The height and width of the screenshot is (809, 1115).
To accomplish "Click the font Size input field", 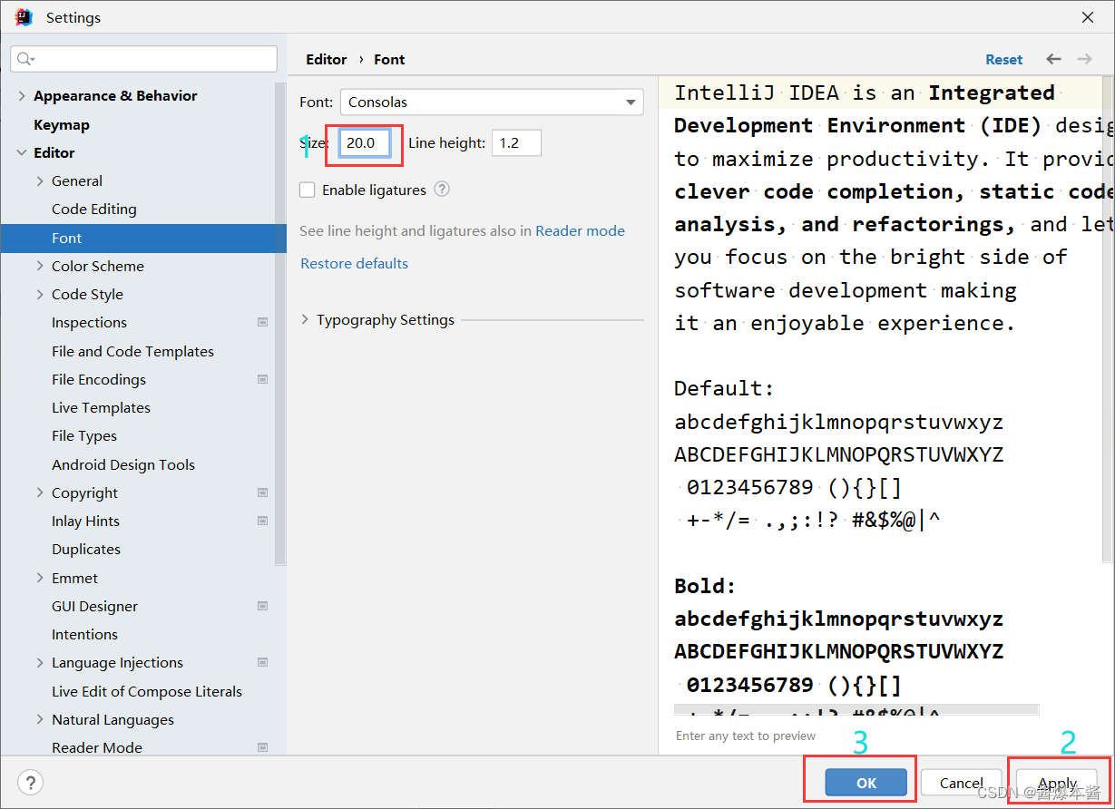I will (x=365, y=142).
